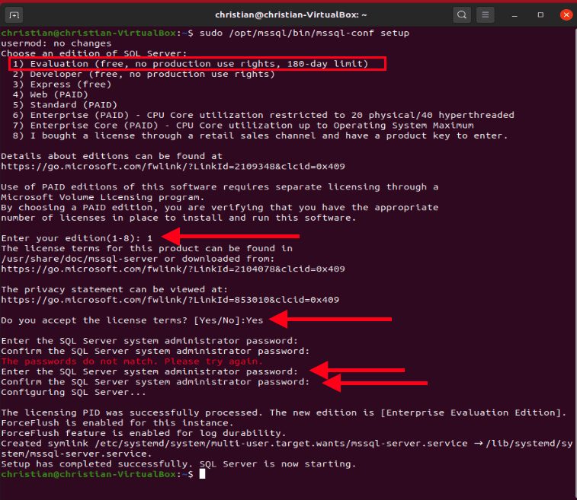The height and width of the screenshot is (500, 577).
Task: Click 'By choosing a PAID edition' line
Action: coord(220,208)
